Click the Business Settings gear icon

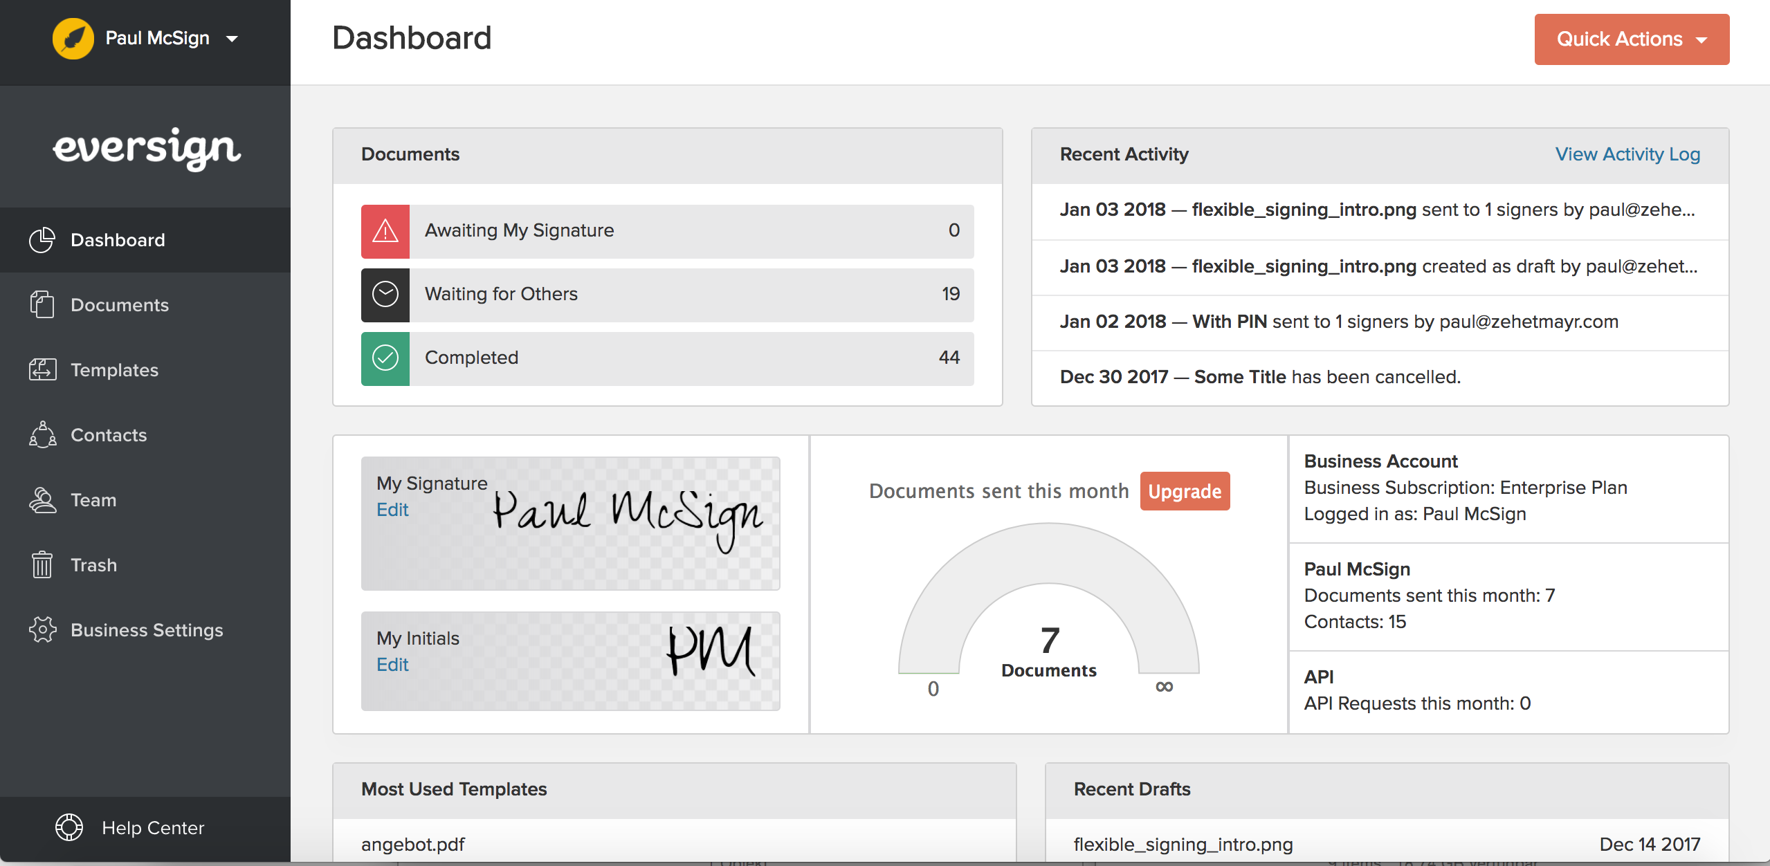pos(42,630)
